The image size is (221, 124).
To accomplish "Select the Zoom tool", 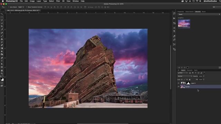I will click(x=2, y=73).
